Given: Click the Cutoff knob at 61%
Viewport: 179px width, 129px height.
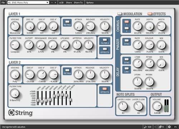Looking at the screenshot, I should click(x=29, y=45).
